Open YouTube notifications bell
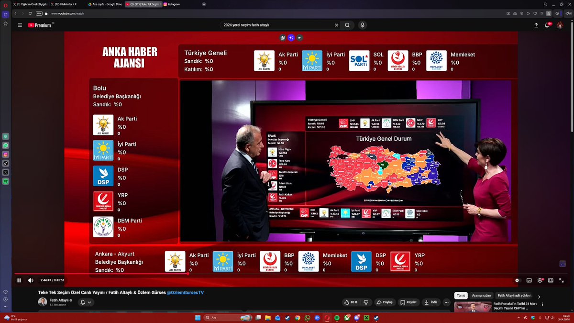 [548, 25]
